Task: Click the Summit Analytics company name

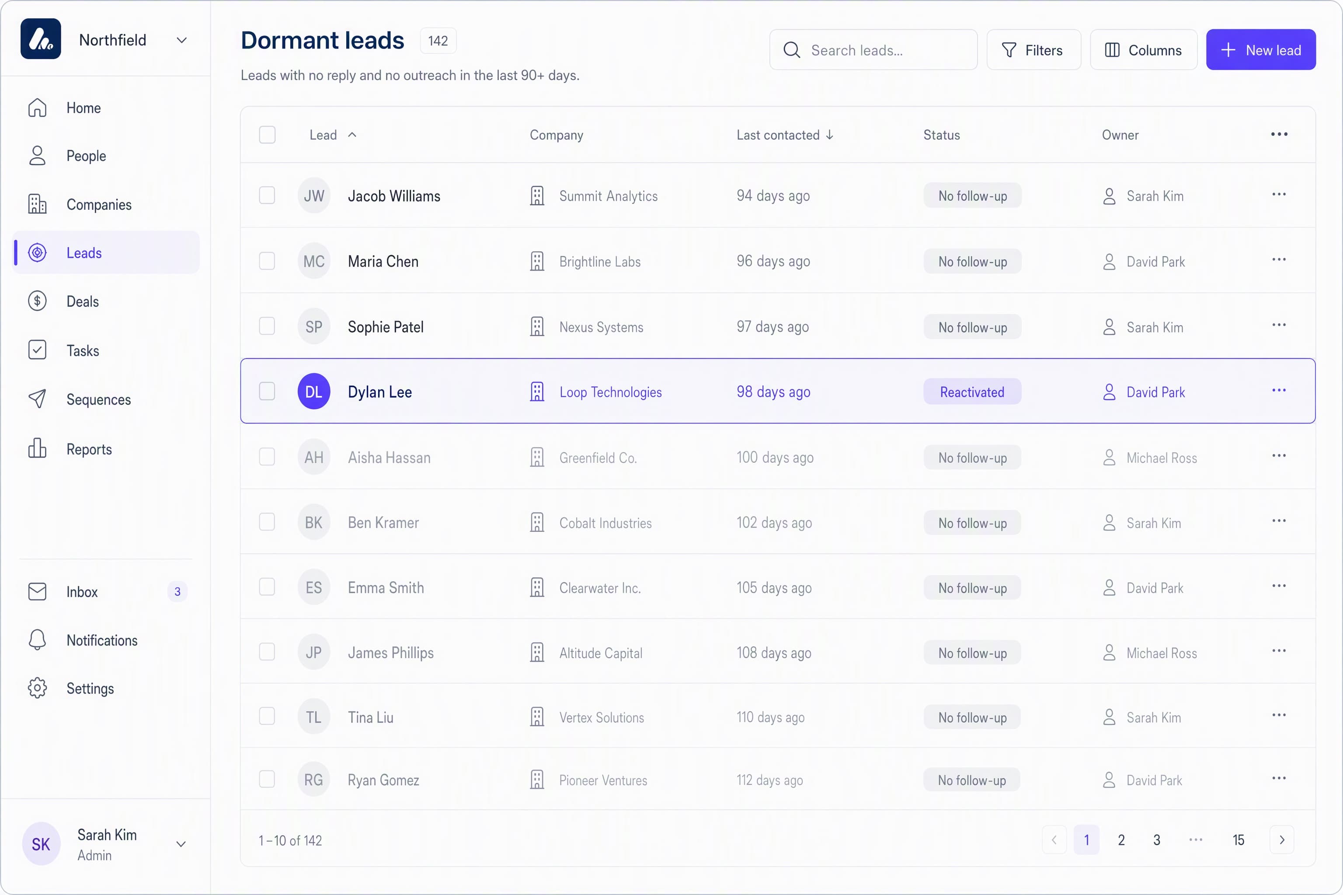Action: pos(608,196)
